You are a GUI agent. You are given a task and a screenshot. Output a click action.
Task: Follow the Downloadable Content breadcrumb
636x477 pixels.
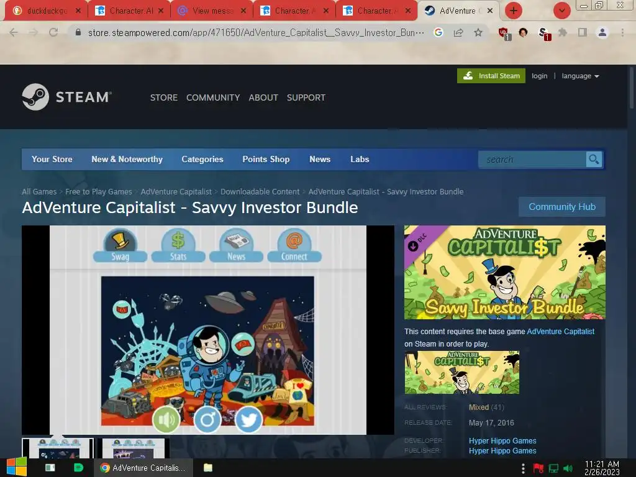260,191
